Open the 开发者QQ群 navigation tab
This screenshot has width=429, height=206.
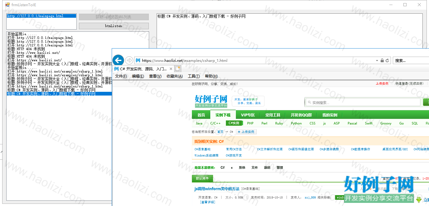(301, 115)
